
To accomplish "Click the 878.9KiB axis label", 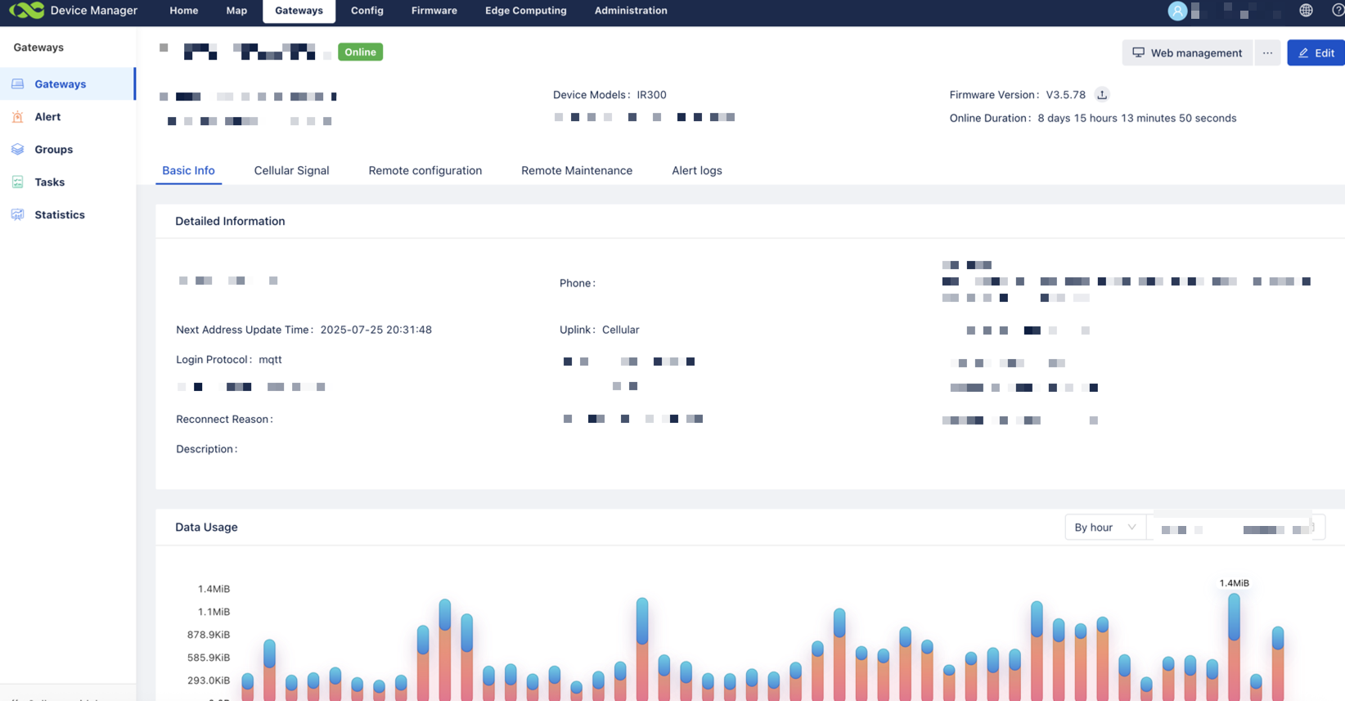I will pyautogui.click(x=209, y=635).
